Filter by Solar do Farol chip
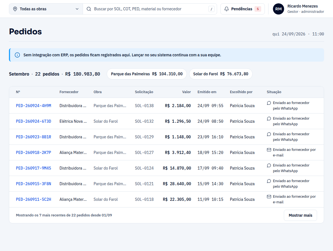The width and height of the screenshot is (333, 251). coord(221,74)
